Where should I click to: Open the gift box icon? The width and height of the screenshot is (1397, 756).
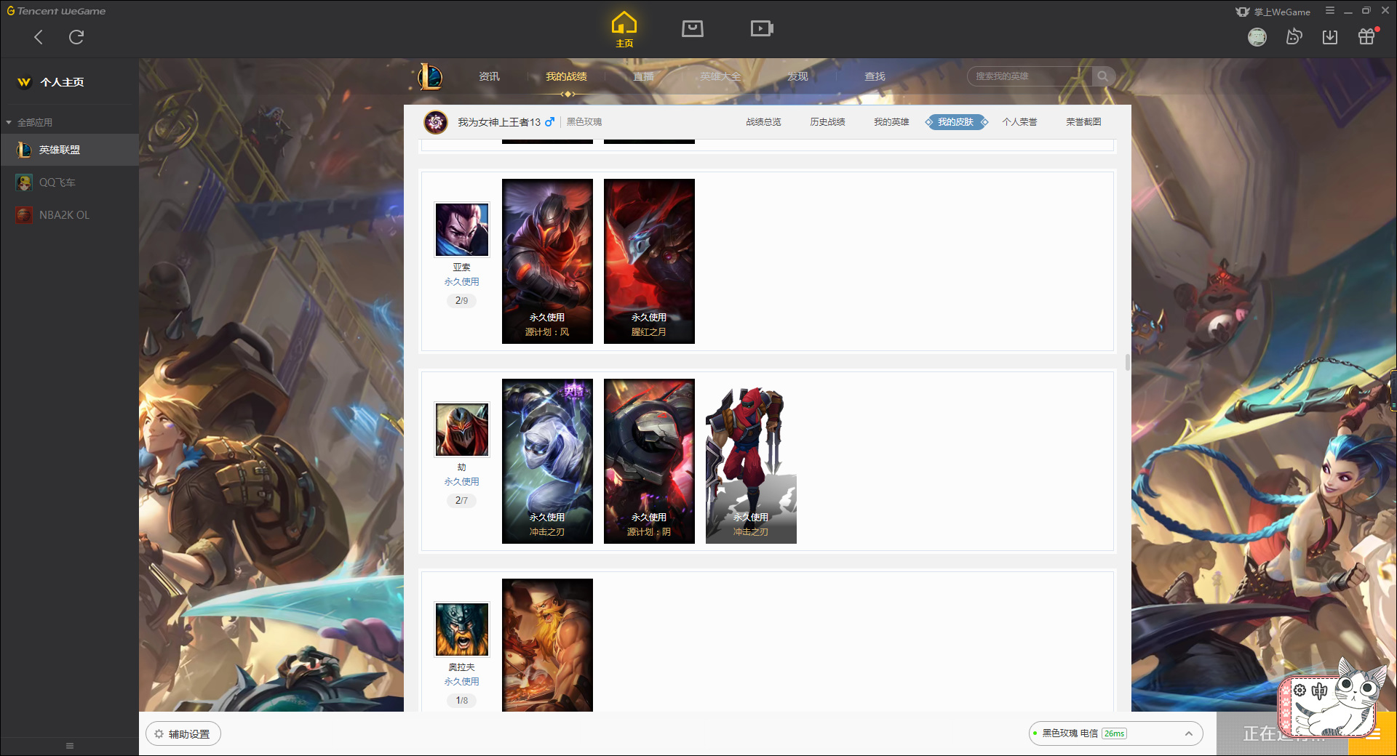tap(1366, 37)
